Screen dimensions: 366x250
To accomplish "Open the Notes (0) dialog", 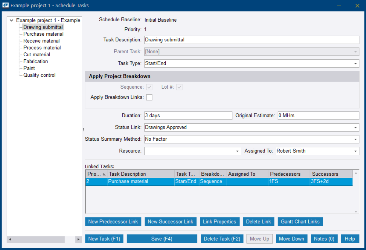I will point(324,238).
